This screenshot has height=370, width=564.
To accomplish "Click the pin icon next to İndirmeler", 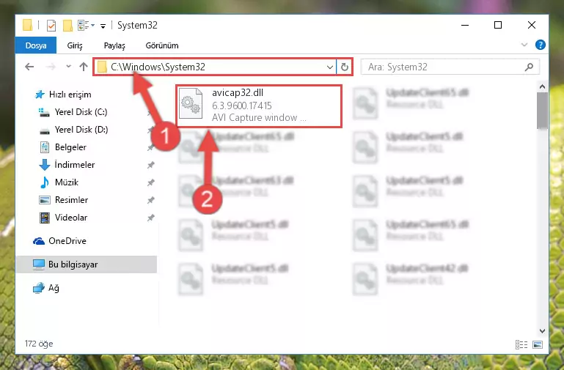I will pyautogui.click(x=150, y=165).
